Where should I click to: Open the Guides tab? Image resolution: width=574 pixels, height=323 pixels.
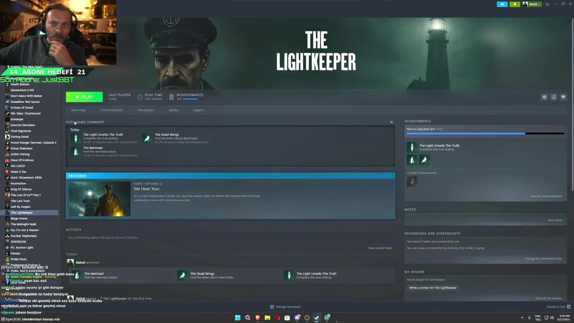[x=174, y=110]
